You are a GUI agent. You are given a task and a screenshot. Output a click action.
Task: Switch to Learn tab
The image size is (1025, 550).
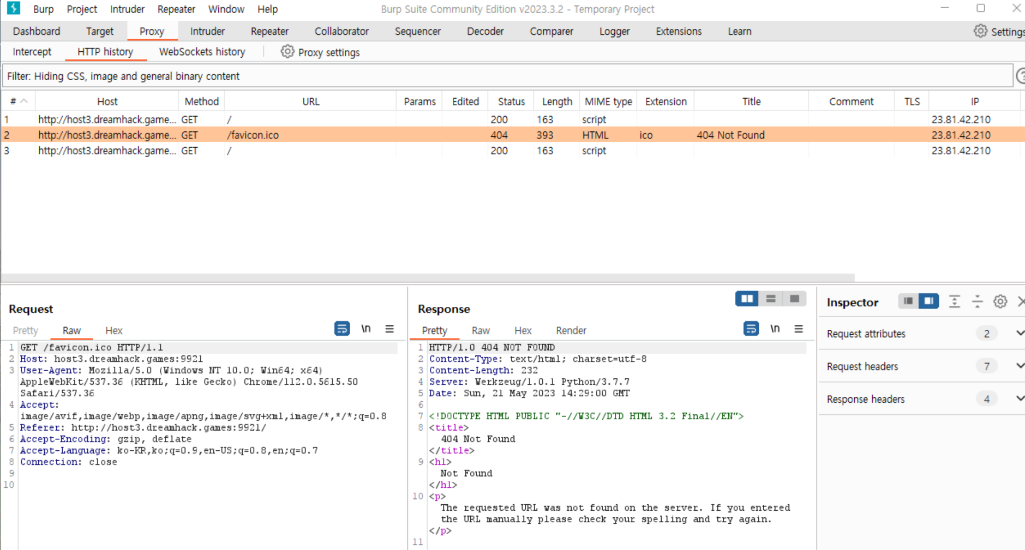tap(740, 31)
